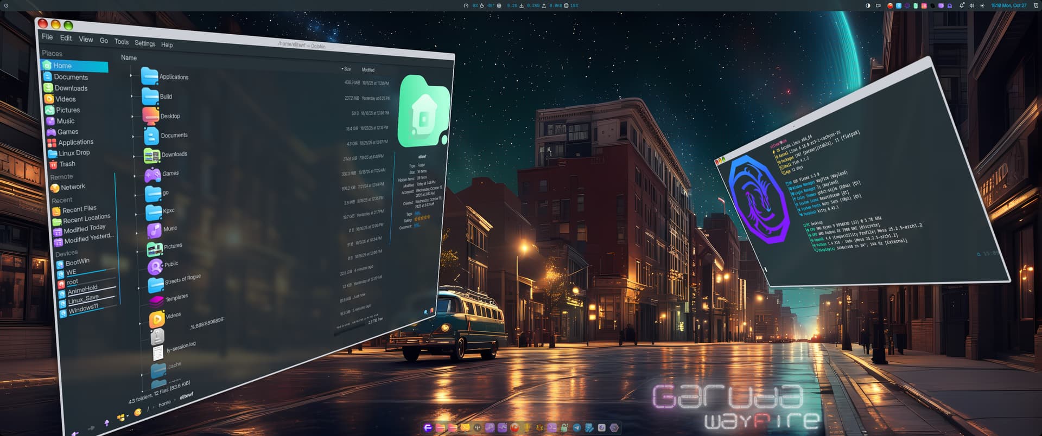Open the Games place in the sidebar
The height and width of the screenshot is (436, 1042).
click(68, 132)
